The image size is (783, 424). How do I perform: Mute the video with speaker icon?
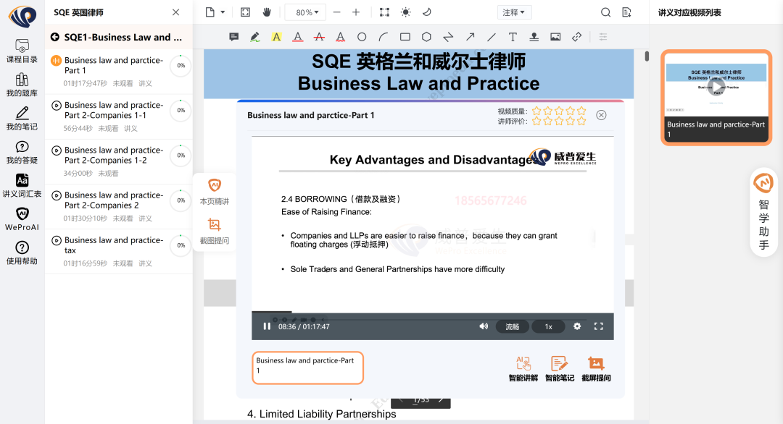(x=484, y=326)
